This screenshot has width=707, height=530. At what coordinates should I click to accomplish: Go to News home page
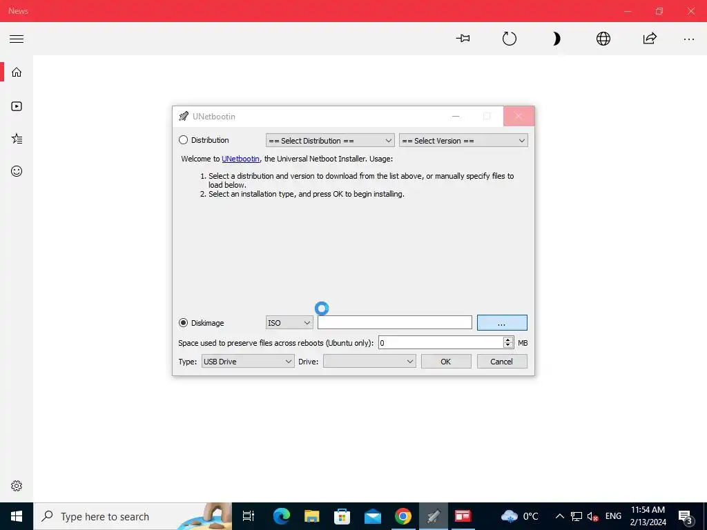(x=17, y=72)
